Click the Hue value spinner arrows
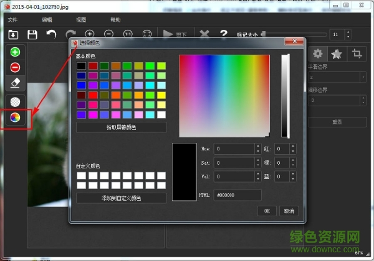Viewport: 374px width, 261px height. pos(258,149)
